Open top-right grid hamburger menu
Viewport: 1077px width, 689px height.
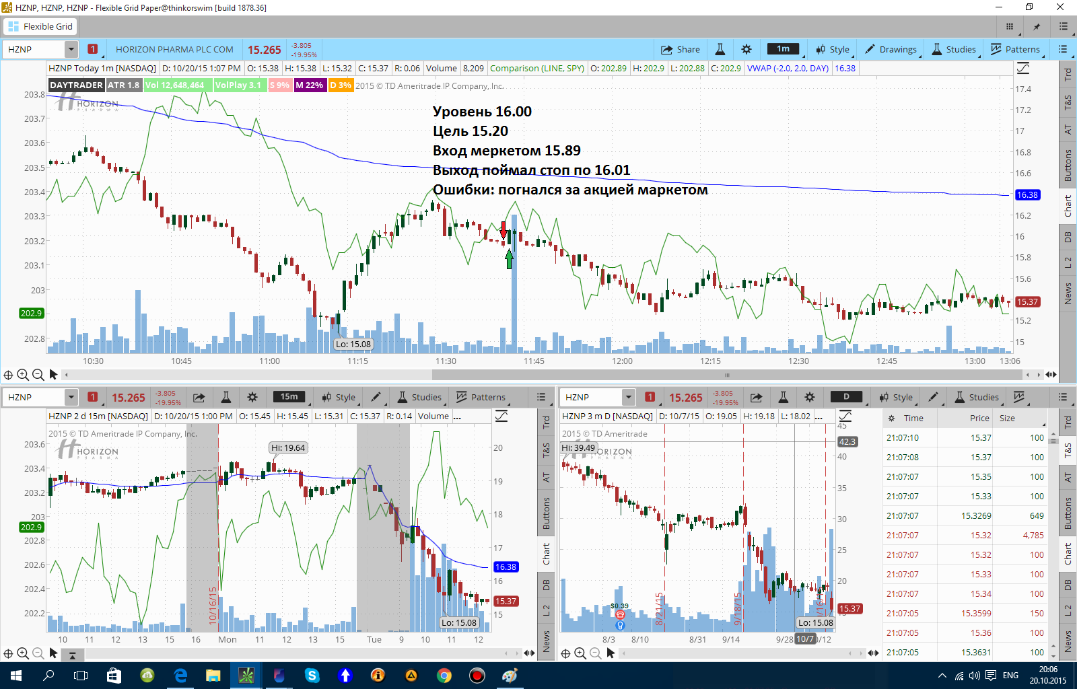tap(1064, 26)
